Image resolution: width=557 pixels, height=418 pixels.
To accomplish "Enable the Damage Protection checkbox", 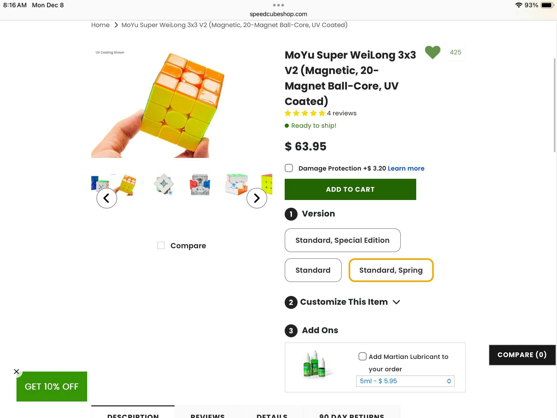I will (x=289, y=168).
